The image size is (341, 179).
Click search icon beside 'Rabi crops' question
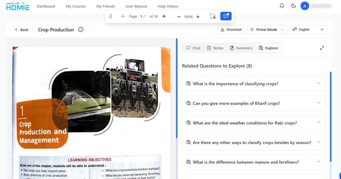tap(188, 123)
